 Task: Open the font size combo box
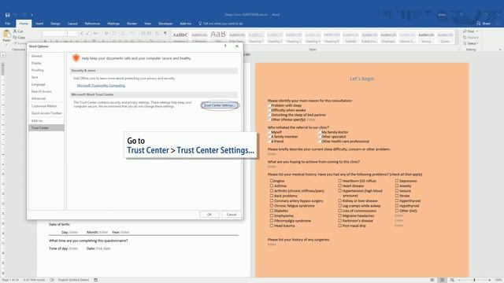pos(72,33)
